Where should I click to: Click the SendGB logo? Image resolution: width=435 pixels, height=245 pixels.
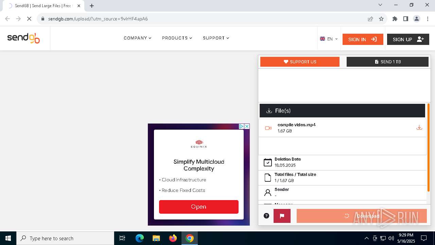pos(23,38)
